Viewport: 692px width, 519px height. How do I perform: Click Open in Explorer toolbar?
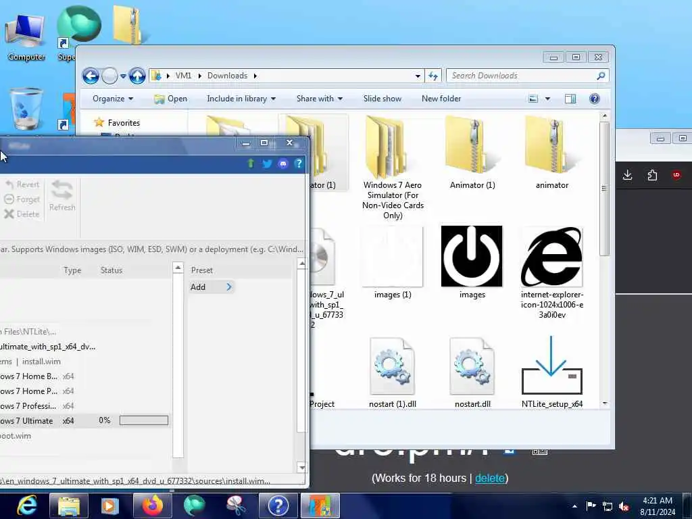(x=171, y=99)
